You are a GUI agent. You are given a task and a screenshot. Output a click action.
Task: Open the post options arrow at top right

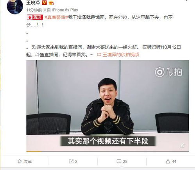coord(186,0)
